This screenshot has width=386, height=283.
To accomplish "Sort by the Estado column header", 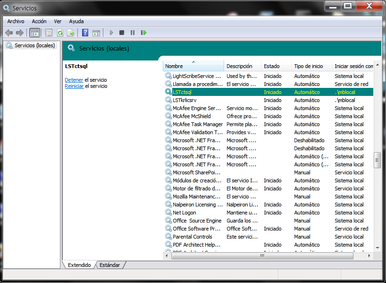I will coord(276,66).
